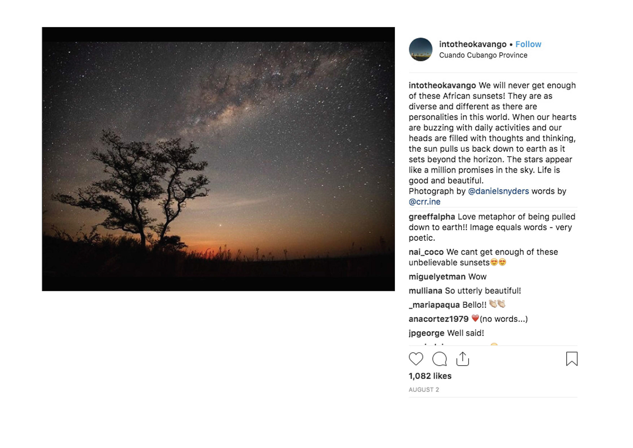The width and height of the screenshot is (633, 448).
Task: Open the intotheokavango profile picture
Action: point(420,49)
